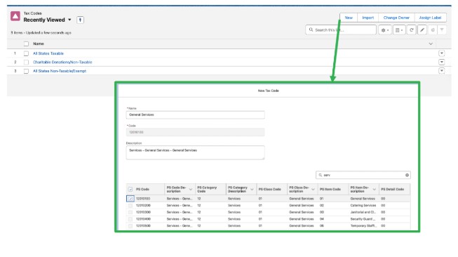
Task: Select the row with PS Code 12010500
Action: click(130, 225)
